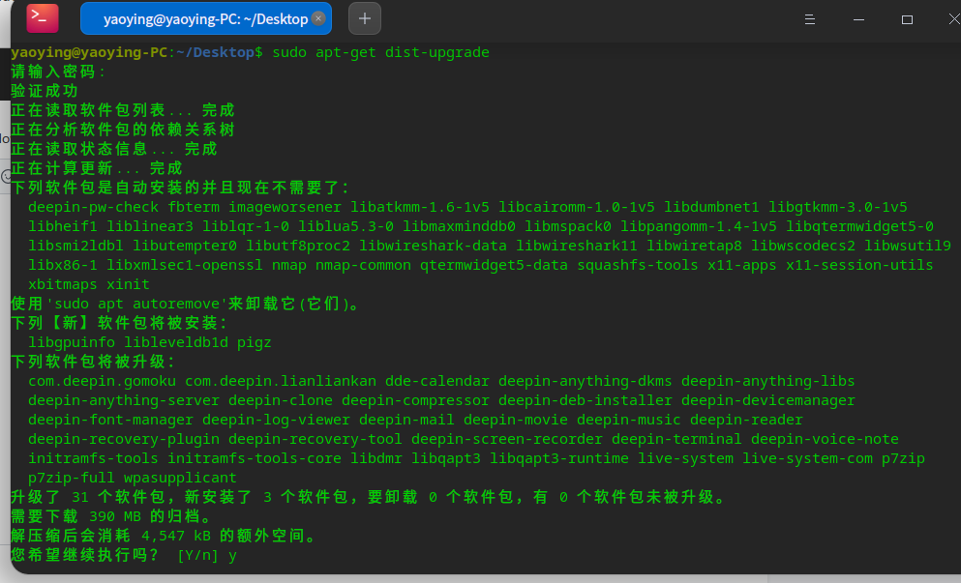Screen dimensions: 961x583
Task: Click the wpasupplicant package name
Action: (x=178, y=478)
